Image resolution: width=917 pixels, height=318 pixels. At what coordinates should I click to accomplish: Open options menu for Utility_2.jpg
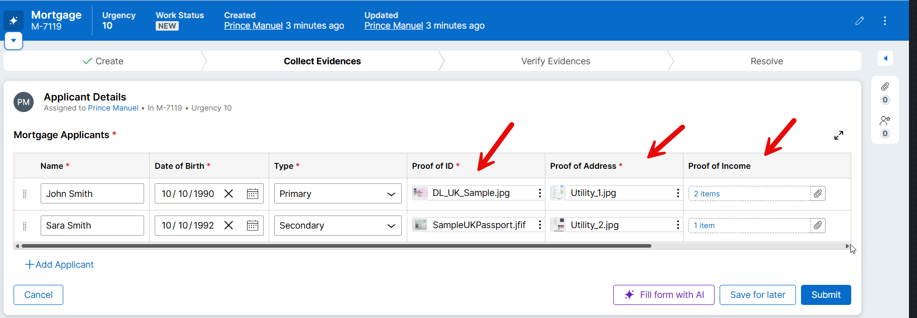[677, 225]
